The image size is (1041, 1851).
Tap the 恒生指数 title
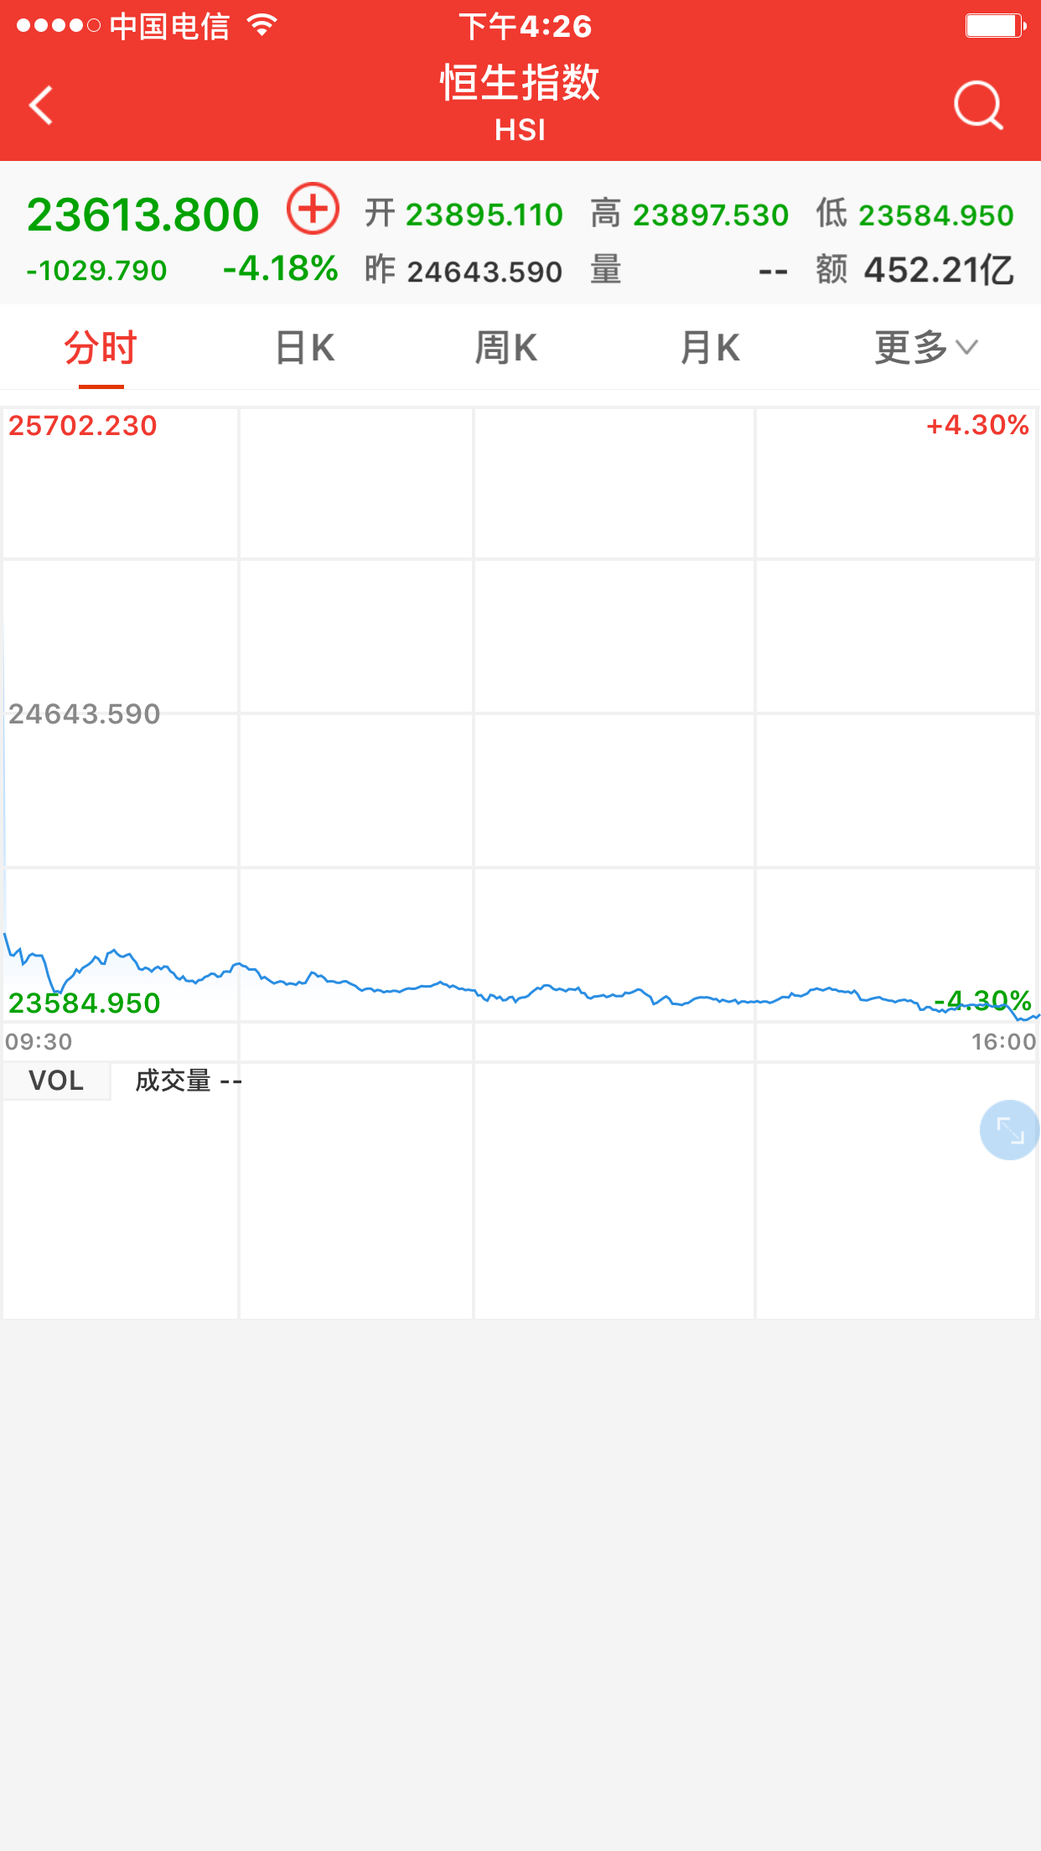coord(520,83)
